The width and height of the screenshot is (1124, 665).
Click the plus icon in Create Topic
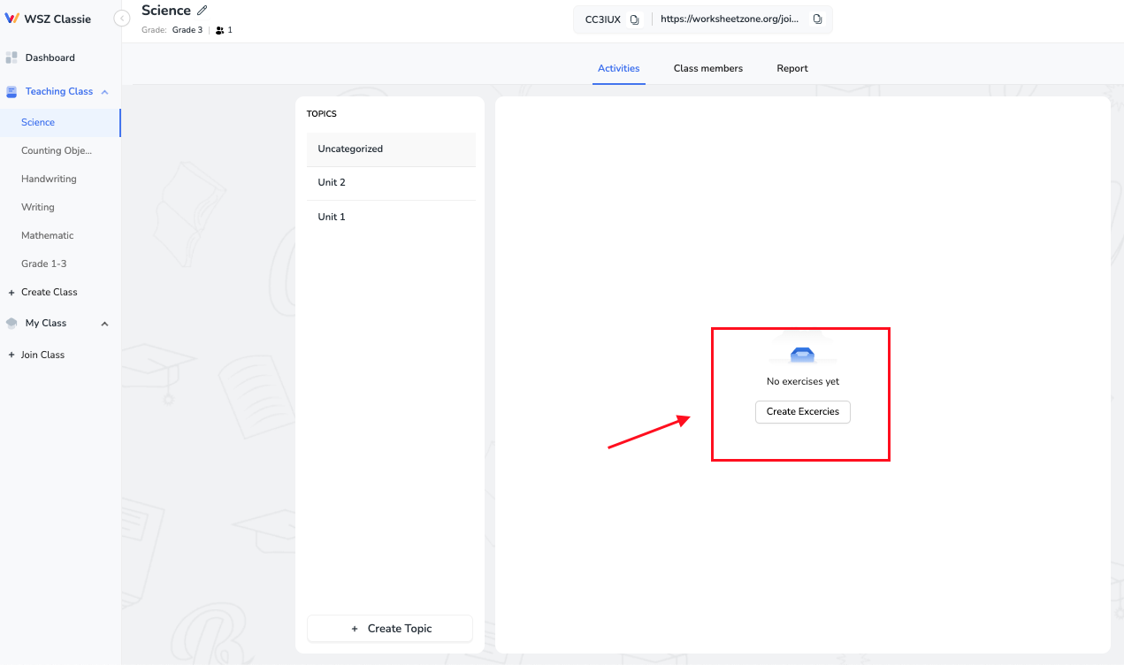point(356,629)
